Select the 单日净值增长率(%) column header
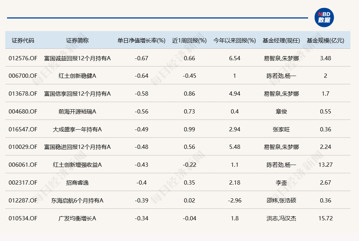Screen dimensions: 359x241 [141, 40]
